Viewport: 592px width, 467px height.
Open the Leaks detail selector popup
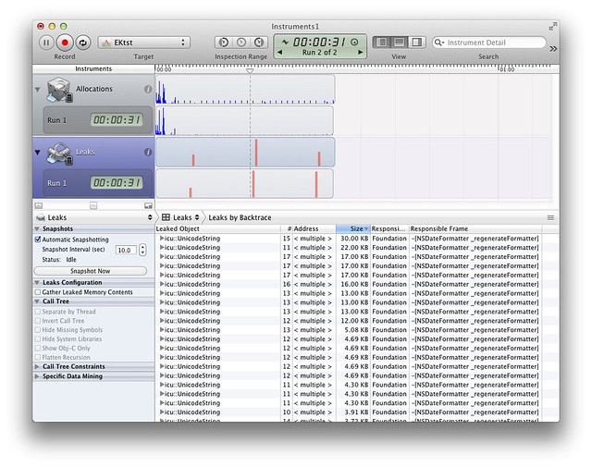[x=93, y=217]
